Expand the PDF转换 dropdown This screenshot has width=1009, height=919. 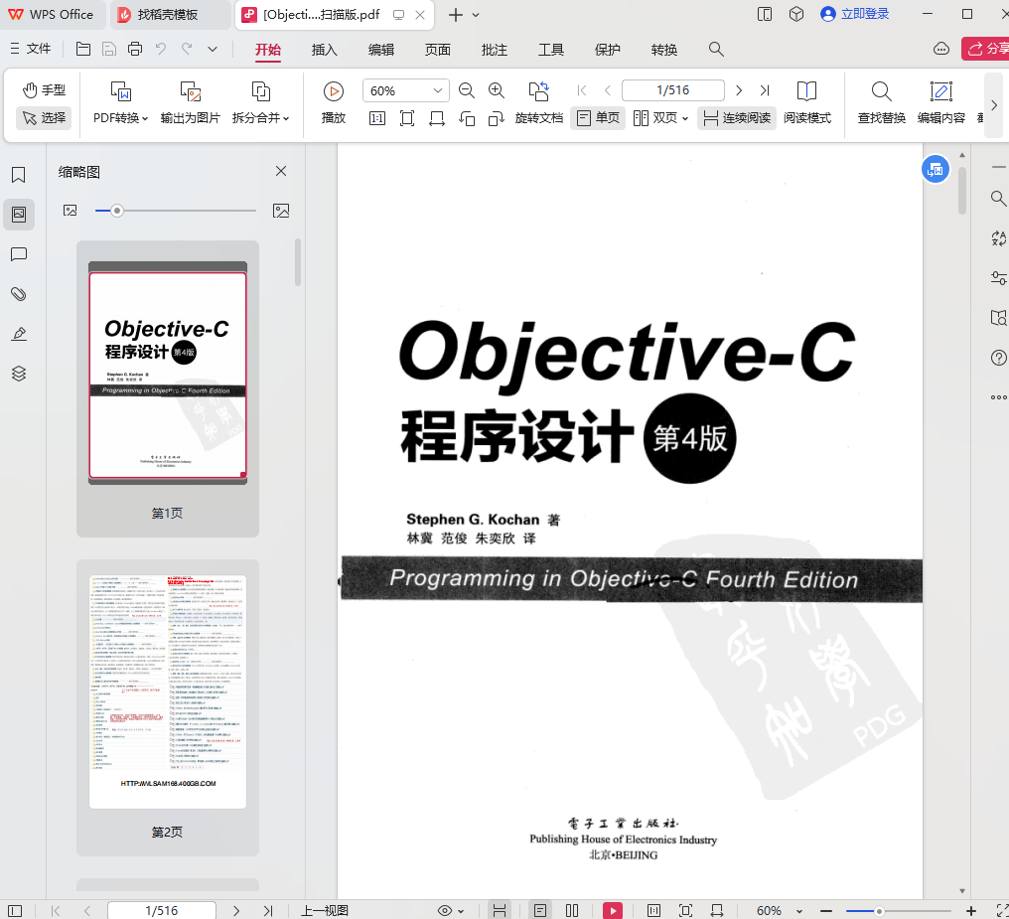pyautogui.click(x=120, y=117)
